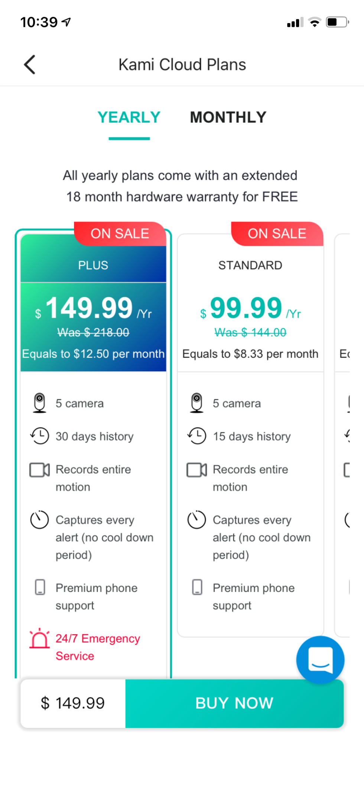This screenshot has width=364, height=789.
Task: Select the STANDARD plan header
Action: tap(250, 265)
